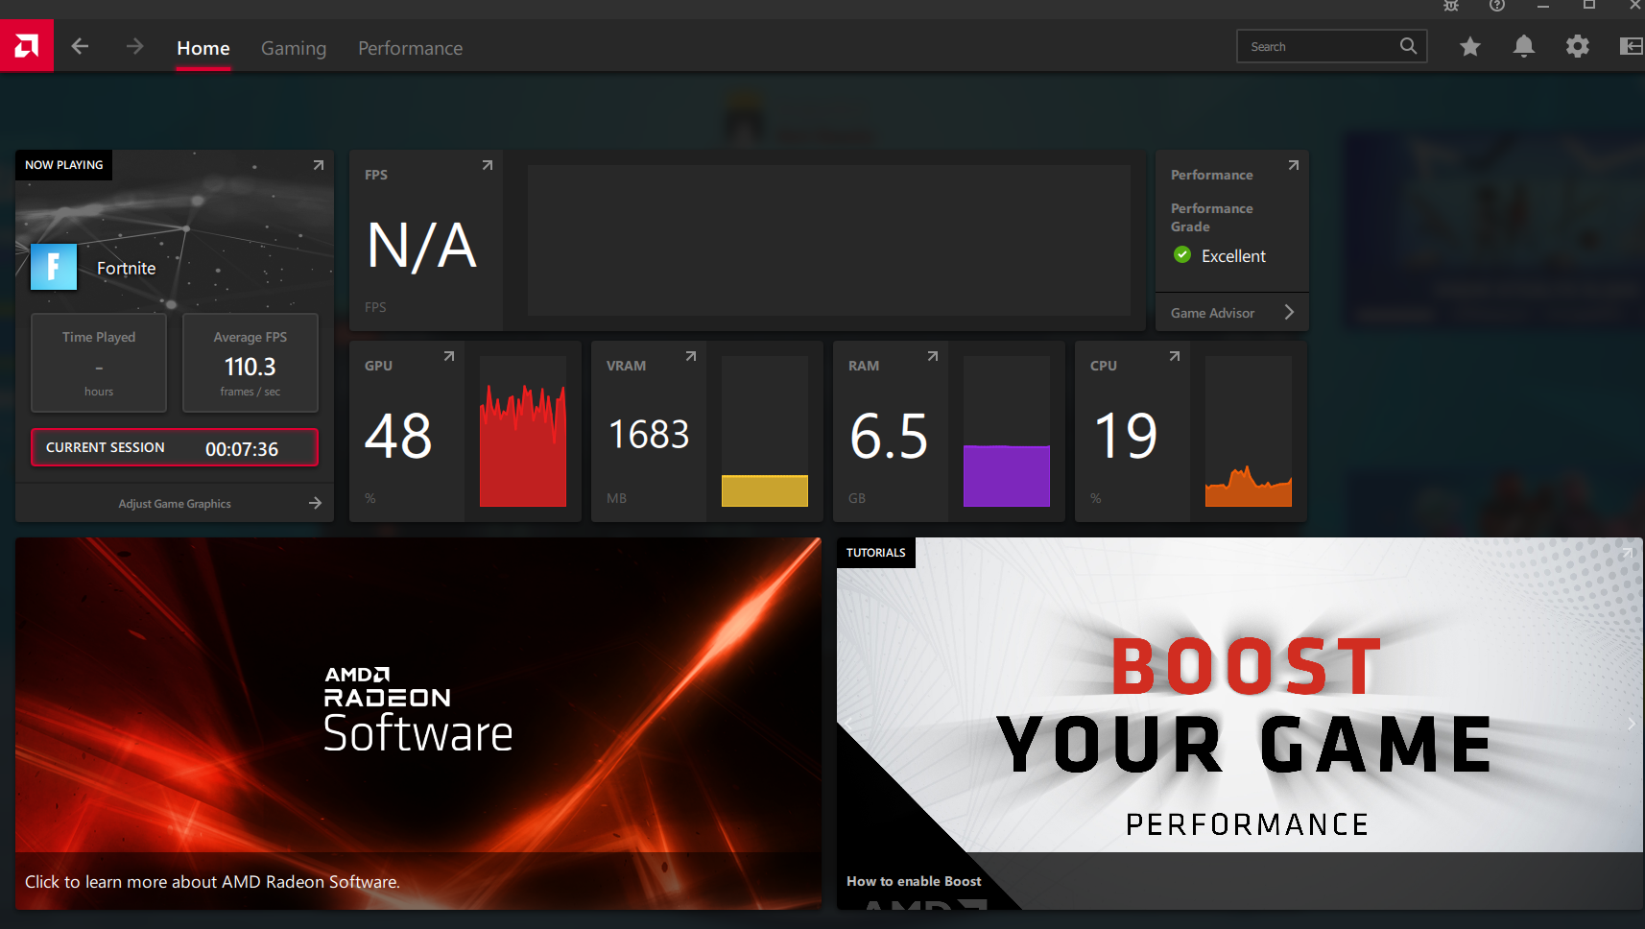Expand the FPS metric card
Image resolution: width=1645 pixels, height=929 pixels.
coord(488,165)
